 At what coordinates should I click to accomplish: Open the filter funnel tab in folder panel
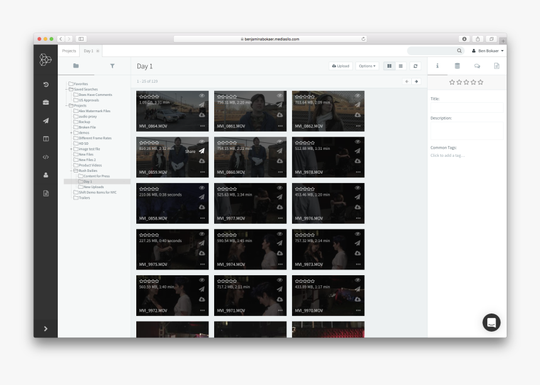point(112,66)
